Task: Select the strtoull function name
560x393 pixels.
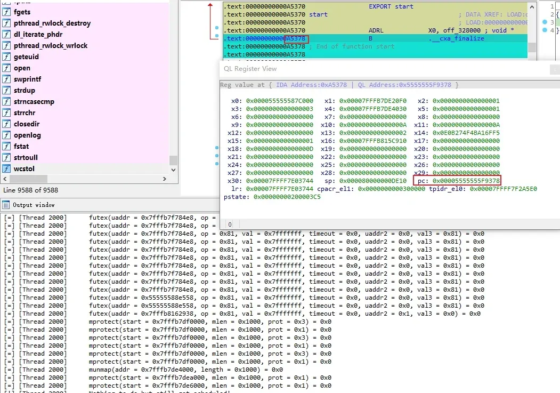Action: pyautogui.click(x=26, y=157)
